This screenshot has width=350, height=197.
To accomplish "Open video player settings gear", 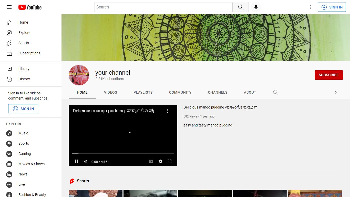I will 160,161.
